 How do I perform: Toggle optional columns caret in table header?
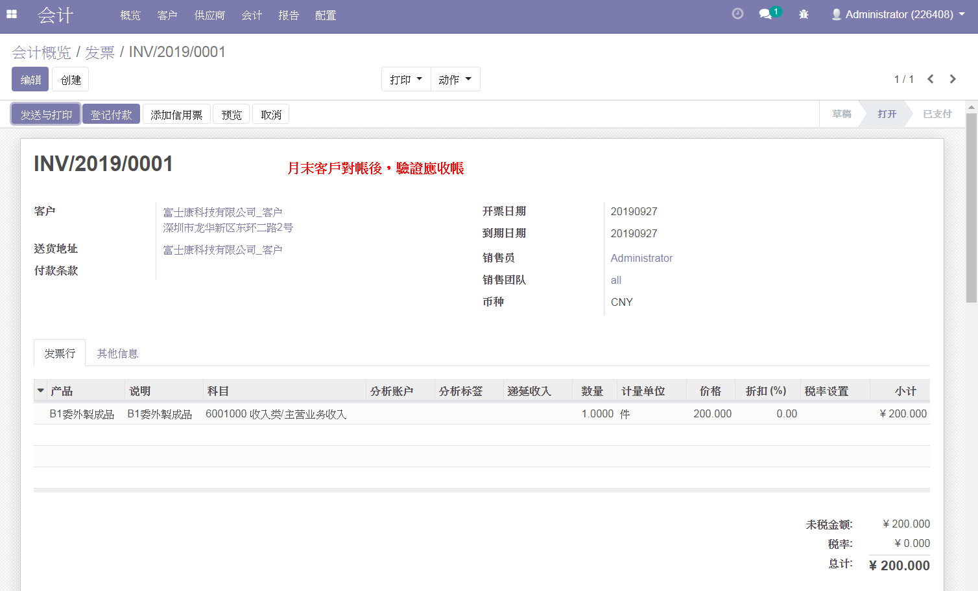[x=40, y=391]
